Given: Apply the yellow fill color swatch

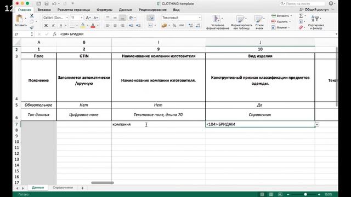Looking at the screenshot, I should (83, 26).
